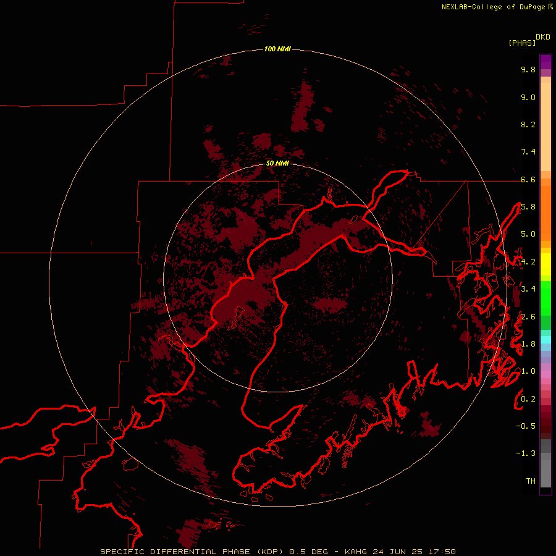The height and width of the screenshot is (556, 556).
Task: Click the TH label on the legend
Action: tap(531, 481)
